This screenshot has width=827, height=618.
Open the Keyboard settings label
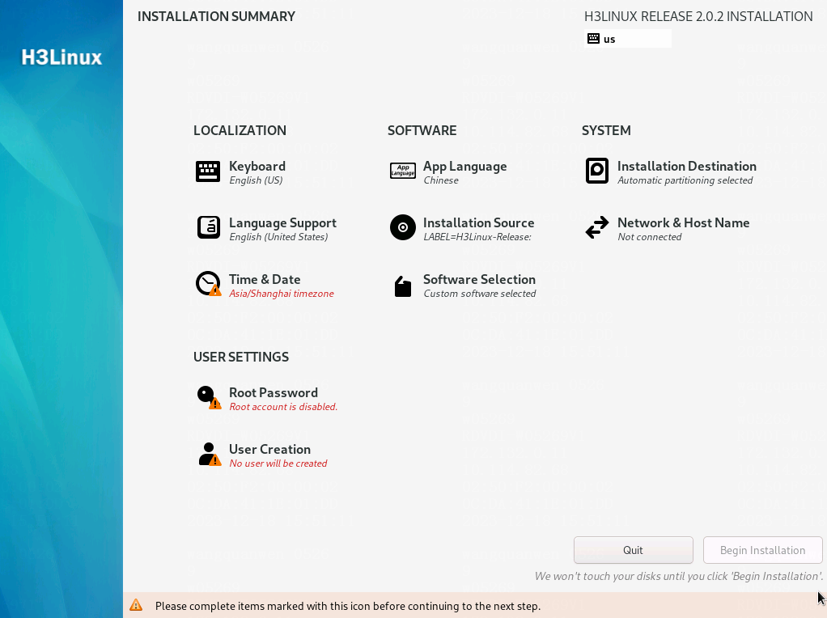257,166
